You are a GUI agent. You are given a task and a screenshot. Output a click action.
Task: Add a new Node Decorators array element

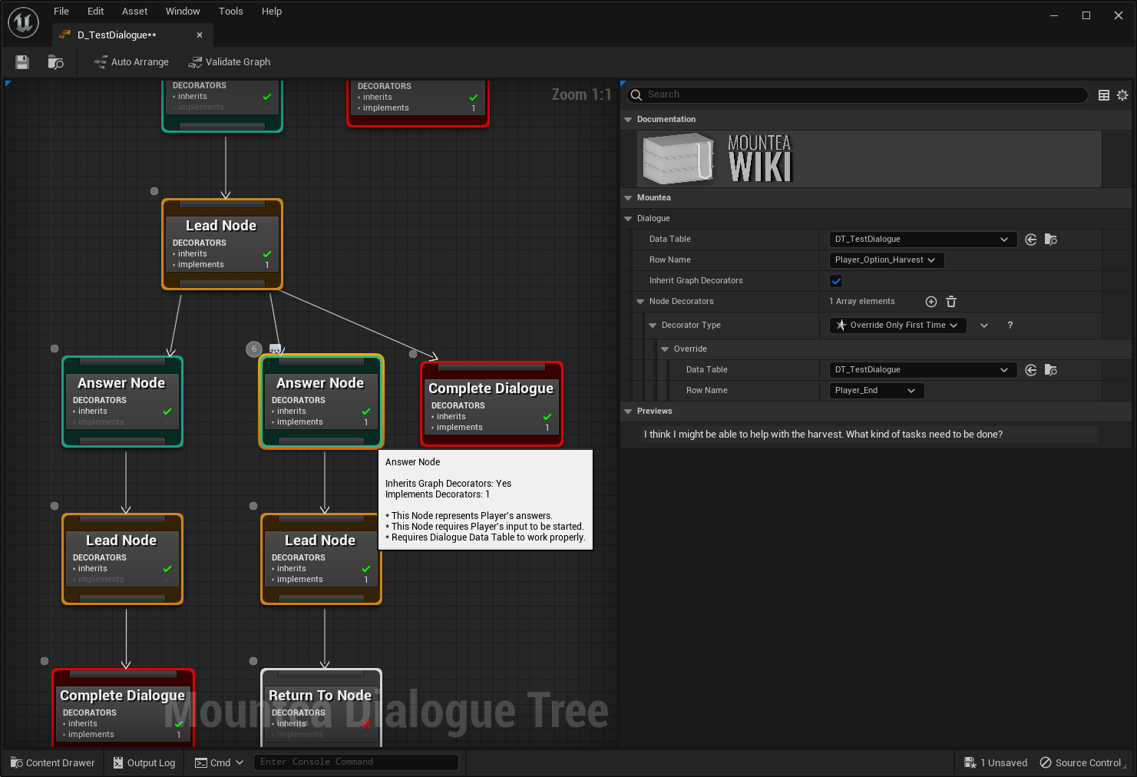click(931, 302)
